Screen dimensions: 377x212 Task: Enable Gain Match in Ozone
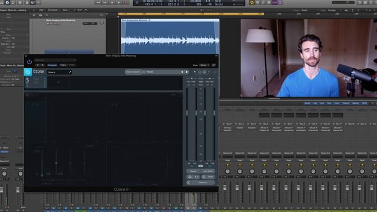click(x=208, y=171)
